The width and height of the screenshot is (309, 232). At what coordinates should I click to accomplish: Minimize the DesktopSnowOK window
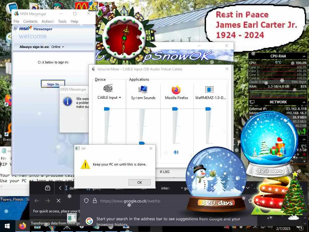pos(199,46)
